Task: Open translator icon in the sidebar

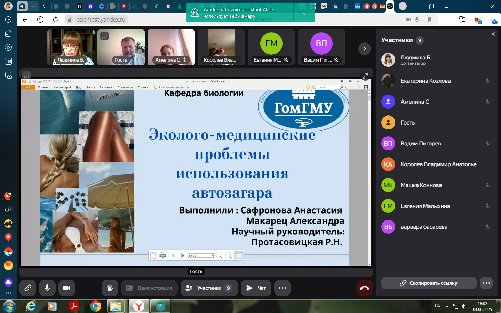Action: click(x=8, y=196)
